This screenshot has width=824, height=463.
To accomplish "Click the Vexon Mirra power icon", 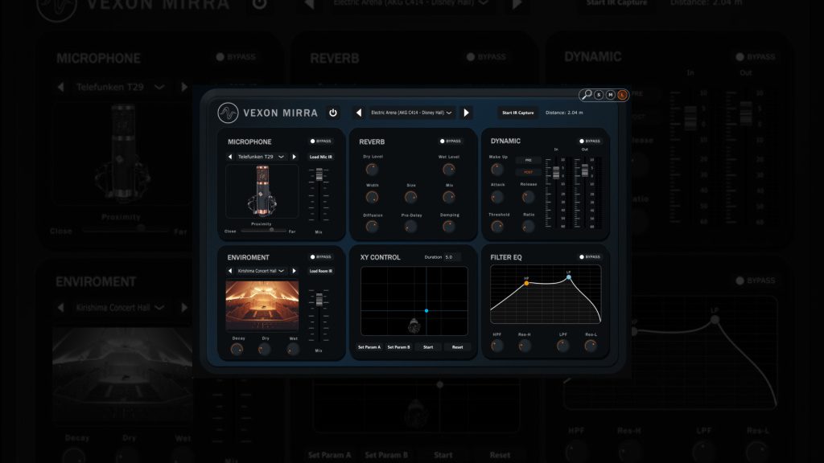I will click(333, 113).
